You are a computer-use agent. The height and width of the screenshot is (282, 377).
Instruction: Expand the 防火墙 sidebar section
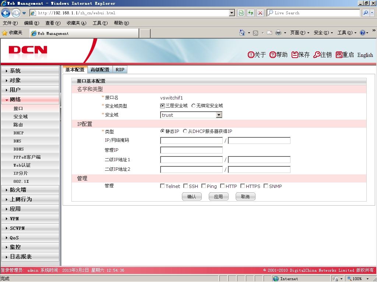30,190
